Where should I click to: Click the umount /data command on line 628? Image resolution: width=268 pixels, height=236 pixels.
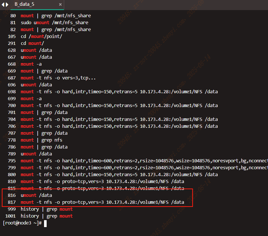(36, 50)
